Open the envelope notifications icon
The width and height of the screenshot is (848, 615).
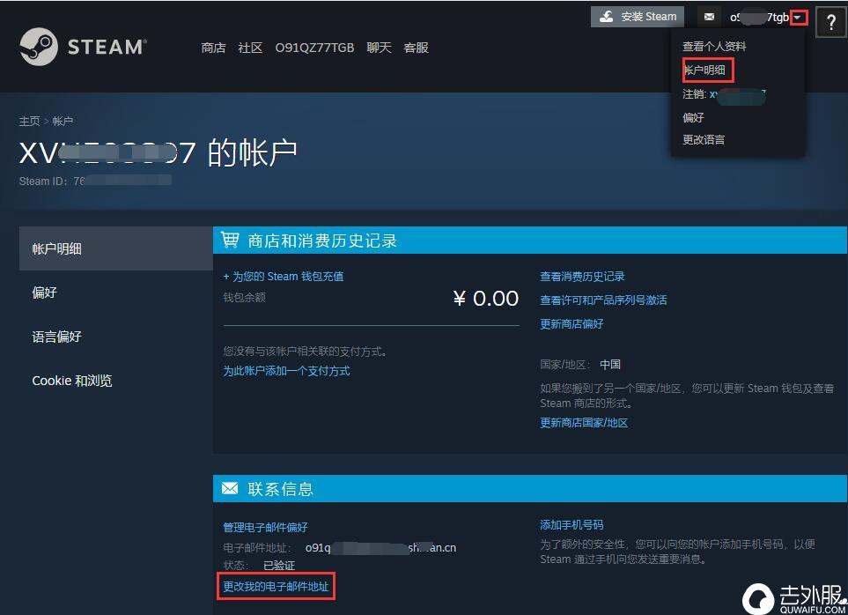coord(709,18)
